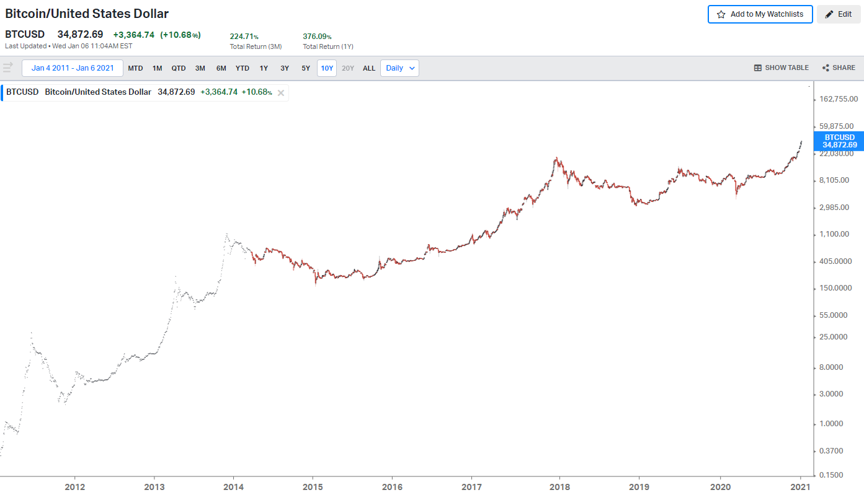864x495 pixels.
Task: Select the MTD time range
Action: pos(135,68)
